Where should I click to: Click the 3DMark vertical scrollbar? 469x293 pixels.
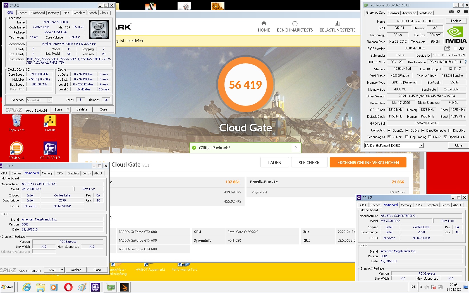tap(422, 160)
